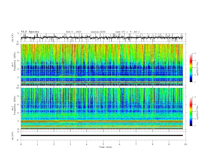The width and height of the screenshot is (209, 162).
Task: Click time axis tick label '0'
Action: (21, 144)
